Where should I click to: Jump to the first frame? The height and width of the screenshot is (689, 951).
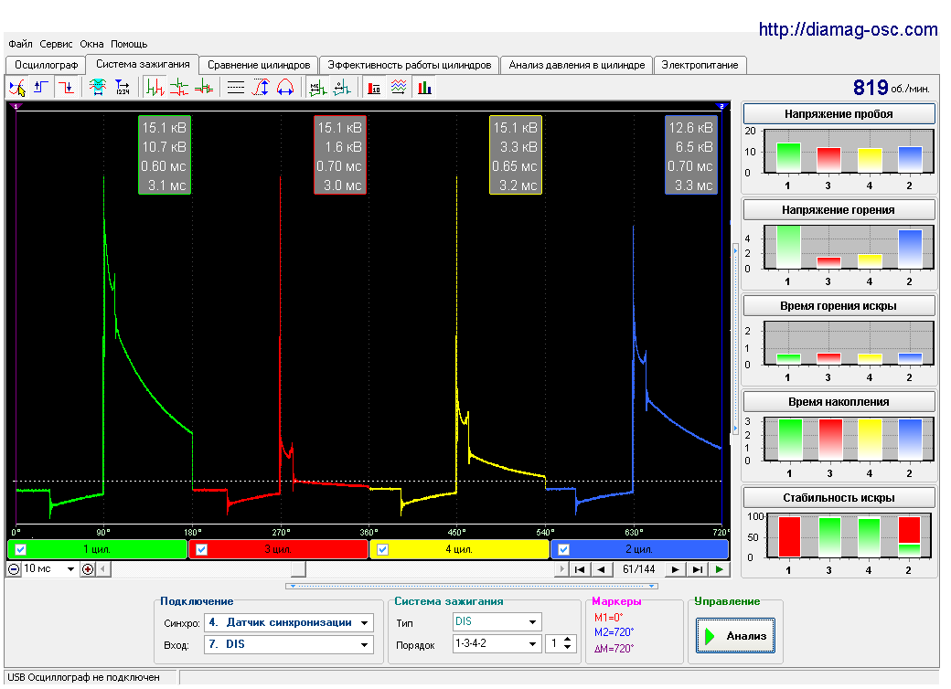(580, 569)
